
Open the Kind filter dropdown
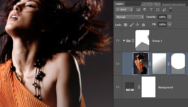tap(124, 10)
